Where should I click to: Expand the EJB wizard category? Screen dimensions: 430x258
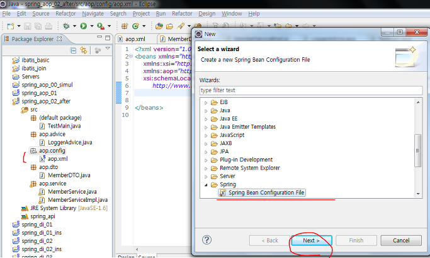[206, 103]
